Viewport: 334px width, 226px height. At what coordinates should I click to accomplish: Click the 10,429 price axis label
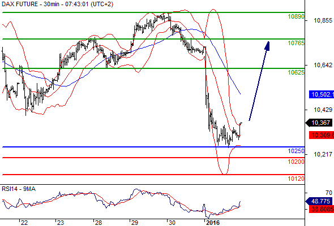tap(323, 110)
